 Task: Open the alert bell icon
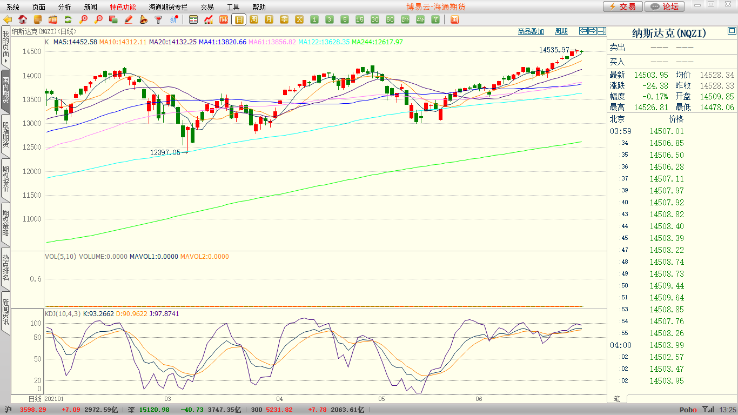tap(144, 19)
